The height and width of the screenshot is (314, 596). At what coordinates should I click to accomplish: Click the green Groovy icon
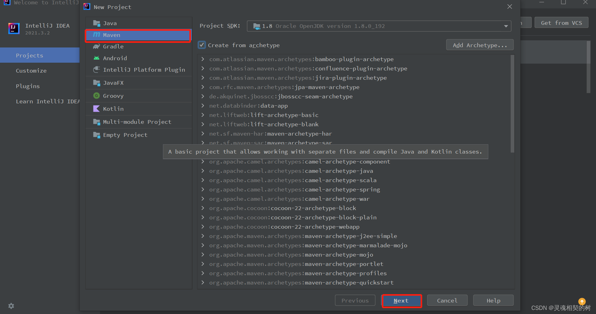97,96
